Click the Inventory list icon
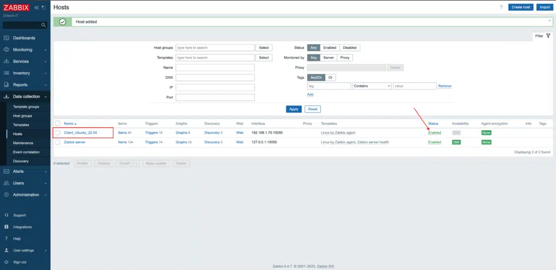This screenshot has width=556, height=270. pos(7,73)
